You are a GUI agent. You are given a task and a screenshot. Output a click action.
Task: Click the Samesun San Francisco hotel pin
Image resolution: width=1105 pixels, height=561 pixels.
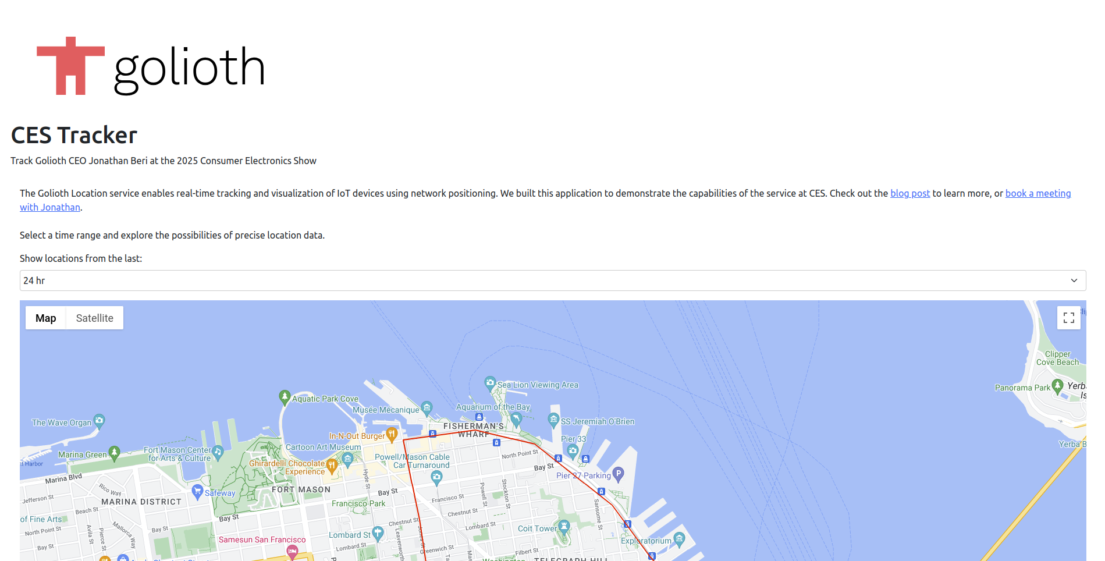tap(293, 551)
